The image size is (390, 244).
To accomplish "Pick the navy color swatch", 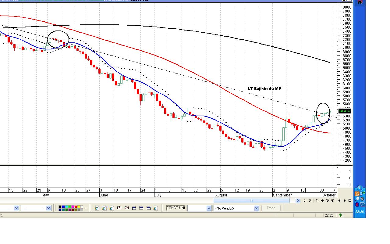I will tap(60, 210).
